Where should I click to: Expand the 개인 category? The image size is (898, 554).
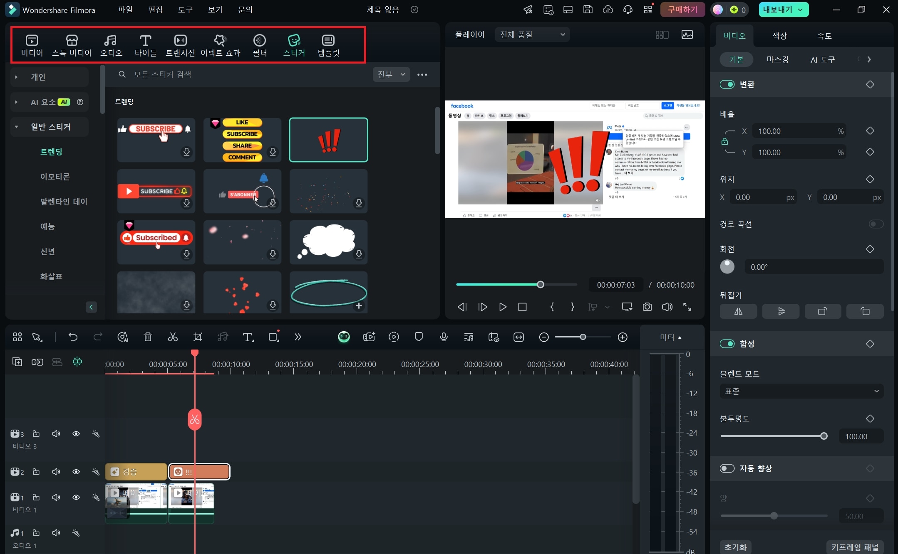point(16,77)
